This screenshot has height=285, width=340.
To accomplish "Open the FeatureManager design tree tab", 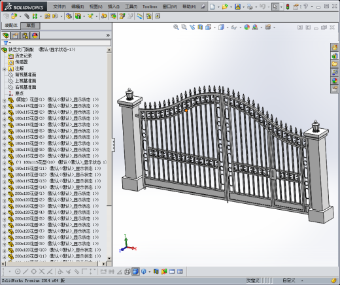I will tap(5, 35).
